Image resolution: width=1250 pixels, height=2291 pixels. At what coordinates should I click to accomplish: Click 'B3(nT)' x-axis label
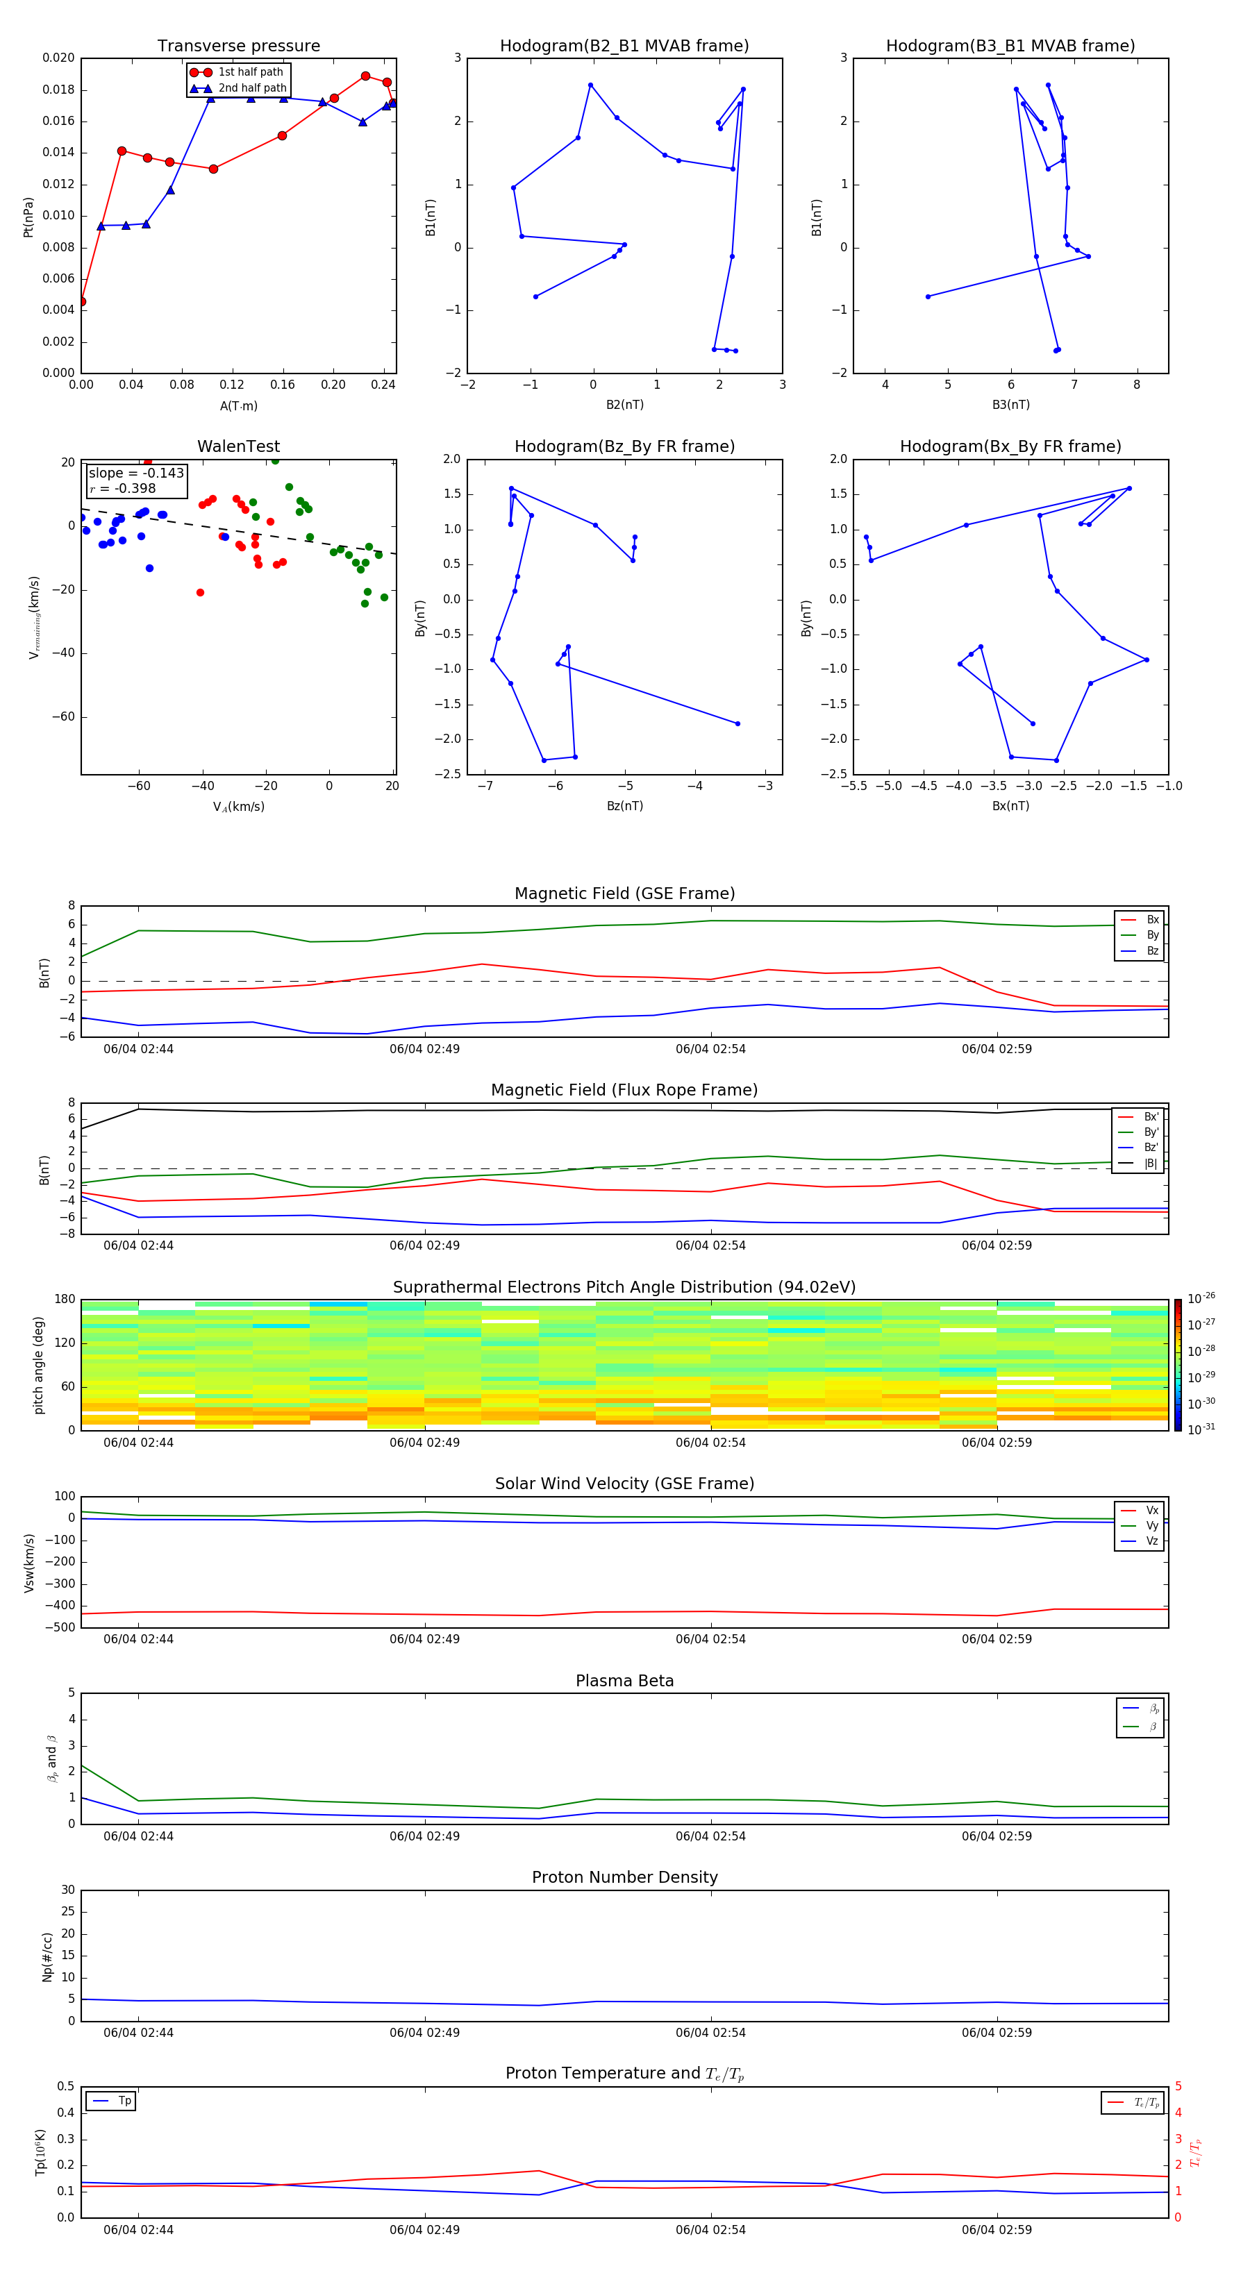1010,405
